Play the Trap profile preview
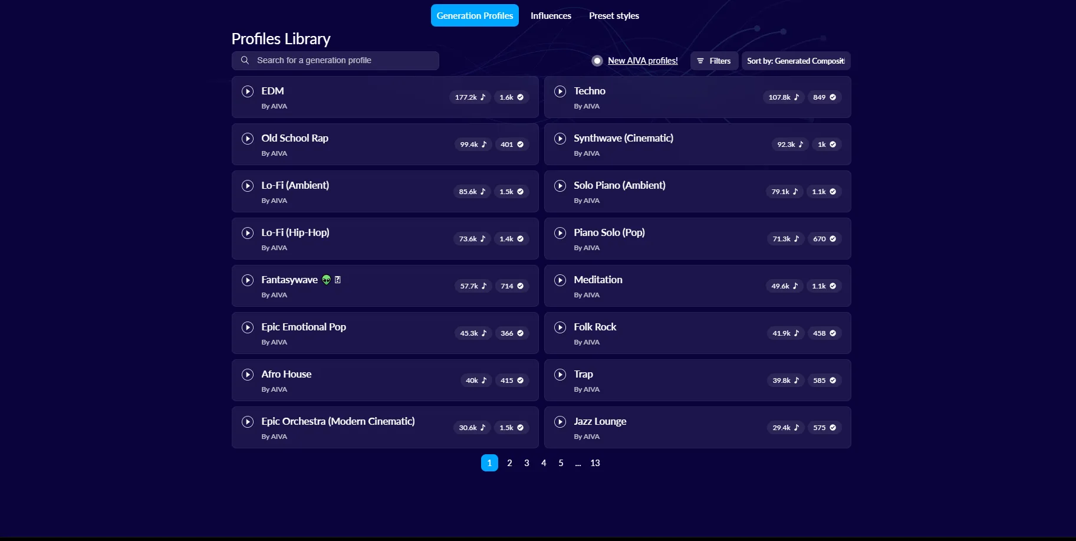Viewport: 1076px width, 541px height. (x=560, y=375)
